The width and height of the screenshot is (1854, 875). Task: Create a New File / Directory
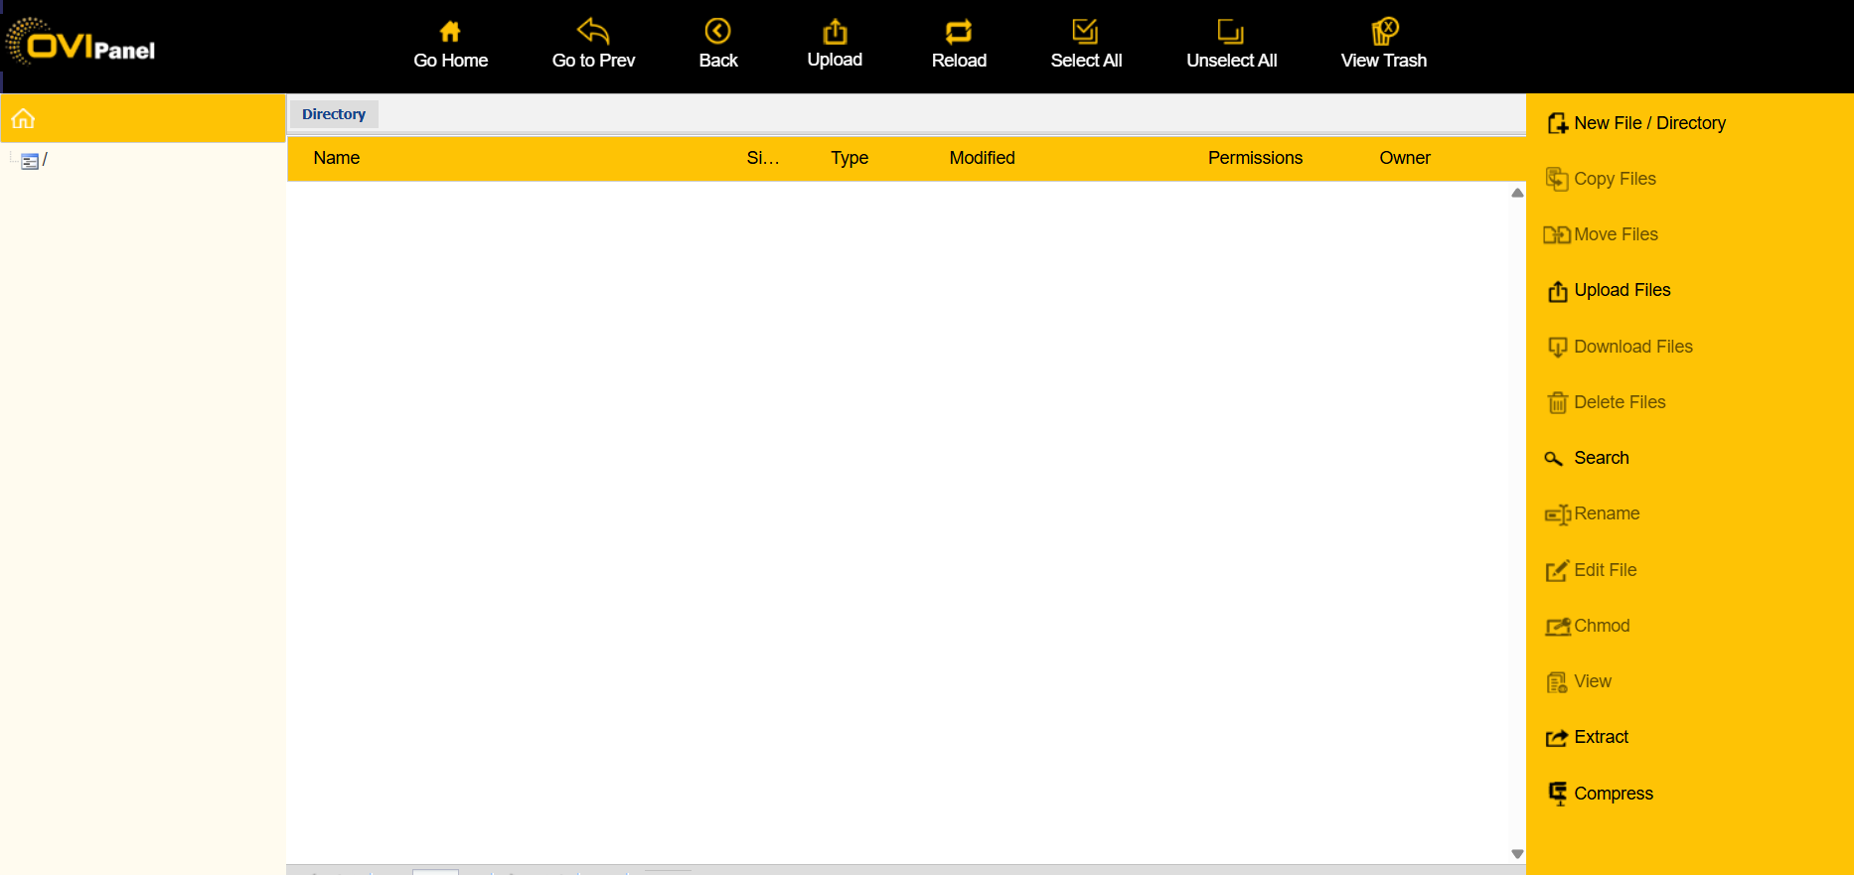coord(1649,123)
